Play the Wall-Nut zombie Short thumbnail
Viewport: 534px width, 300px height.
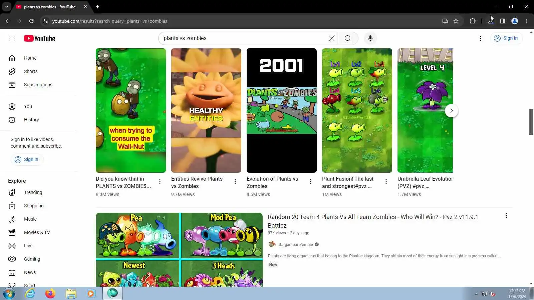pos(131,110)
